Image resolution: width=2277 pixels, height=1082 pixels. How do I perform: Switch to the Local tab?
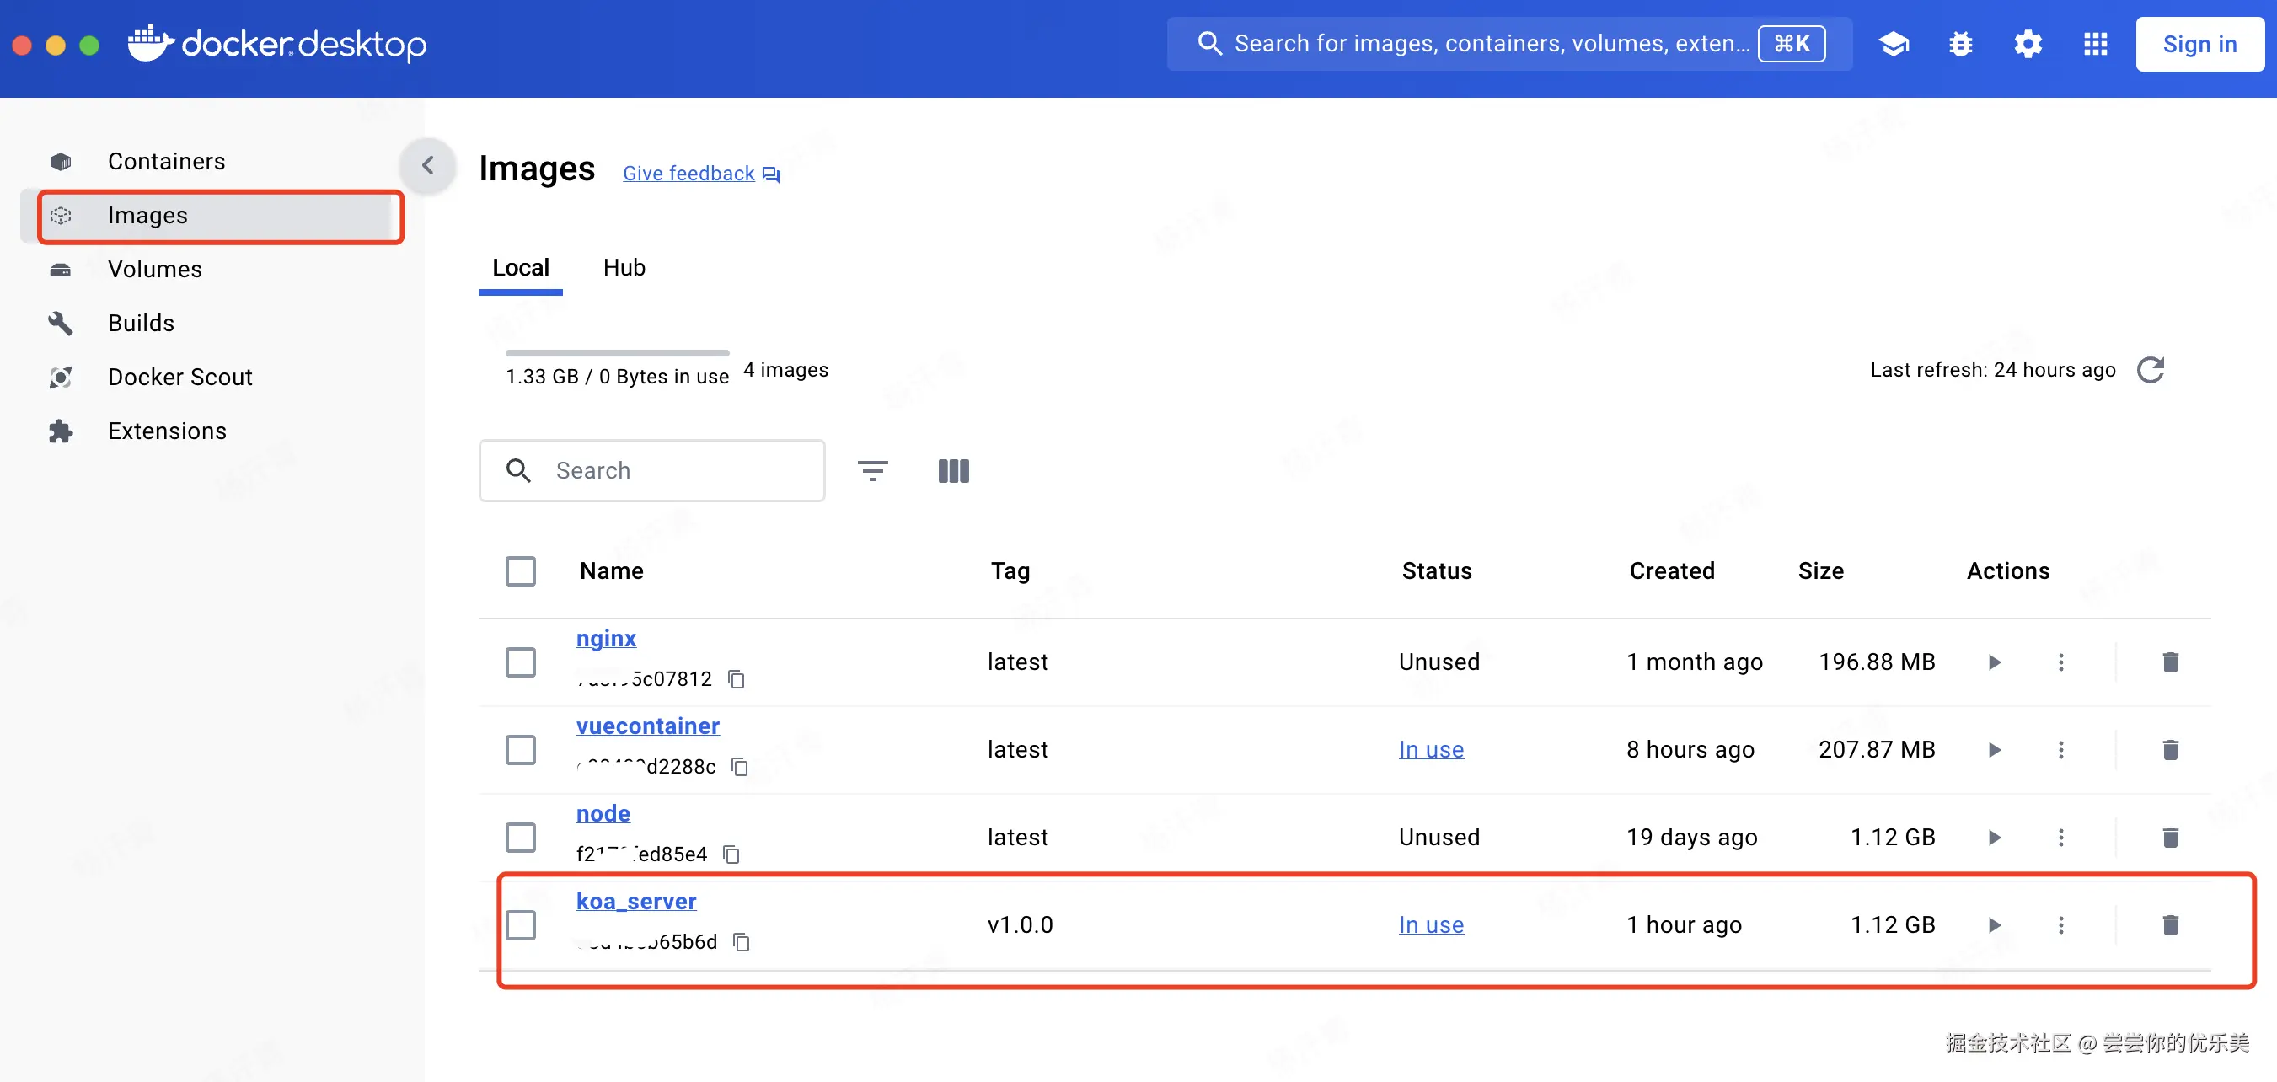(x=521, y=268)
